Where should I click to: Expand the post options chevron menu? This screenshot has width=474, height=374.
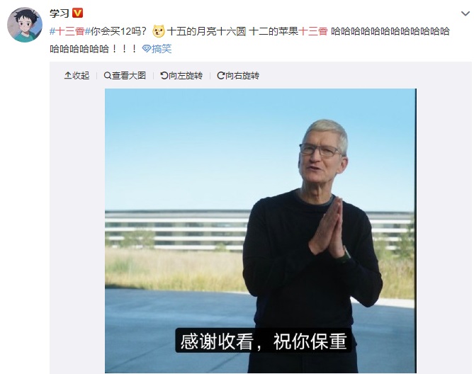click(465, 13)
